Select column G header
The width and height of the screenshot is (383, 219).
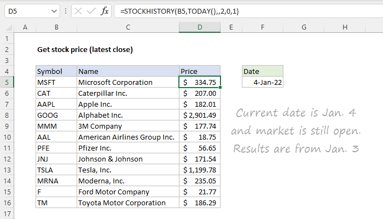coord(304,27)
